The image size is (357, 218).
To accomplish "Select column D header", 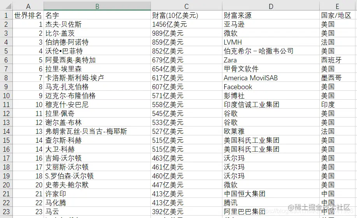I will pyautogui.click(x=271, y=6).
